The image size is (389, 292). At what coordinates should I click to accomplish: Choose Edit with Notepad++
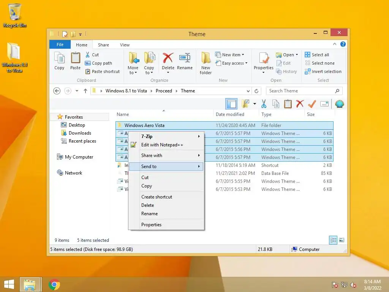click(166, 145)
